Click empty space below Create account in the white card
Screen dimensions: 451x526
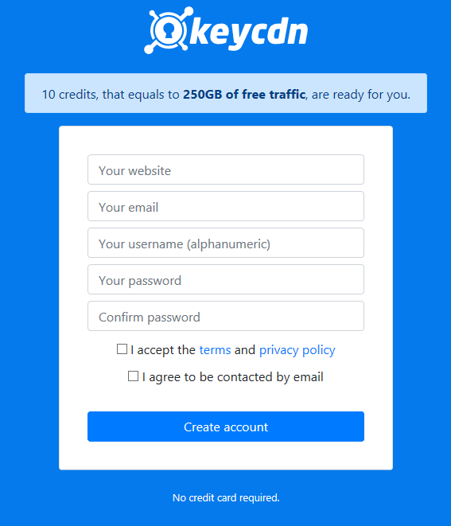(226, 455)
